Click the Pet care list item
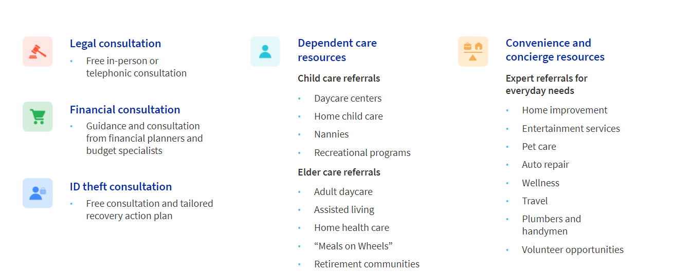The height and width of the screenshot is (273, 693). coord(539,147)
